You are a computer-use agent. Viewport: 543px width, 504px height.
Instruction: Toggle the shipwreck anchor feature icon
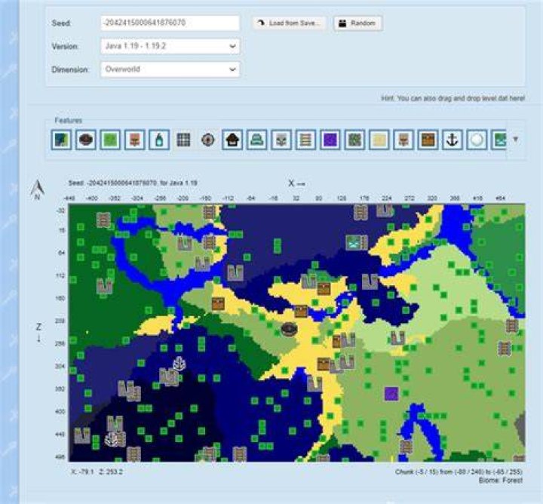click(452, 140)
